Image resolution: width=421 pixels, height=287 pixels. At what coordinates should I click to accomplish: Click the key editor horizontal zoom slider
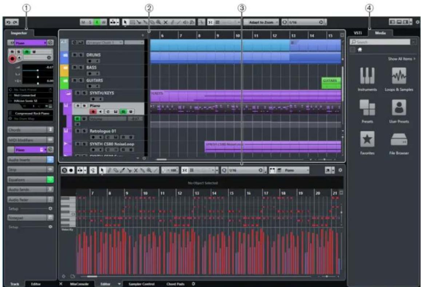click(326, 276)
